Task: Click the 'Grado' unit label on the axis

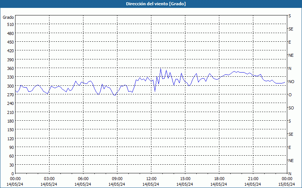Action: point(8,17)
